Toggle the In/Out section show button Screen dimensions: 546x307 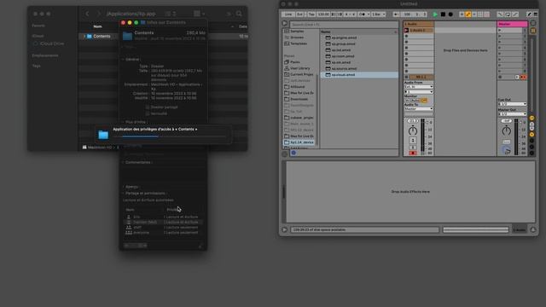(531, 119)
